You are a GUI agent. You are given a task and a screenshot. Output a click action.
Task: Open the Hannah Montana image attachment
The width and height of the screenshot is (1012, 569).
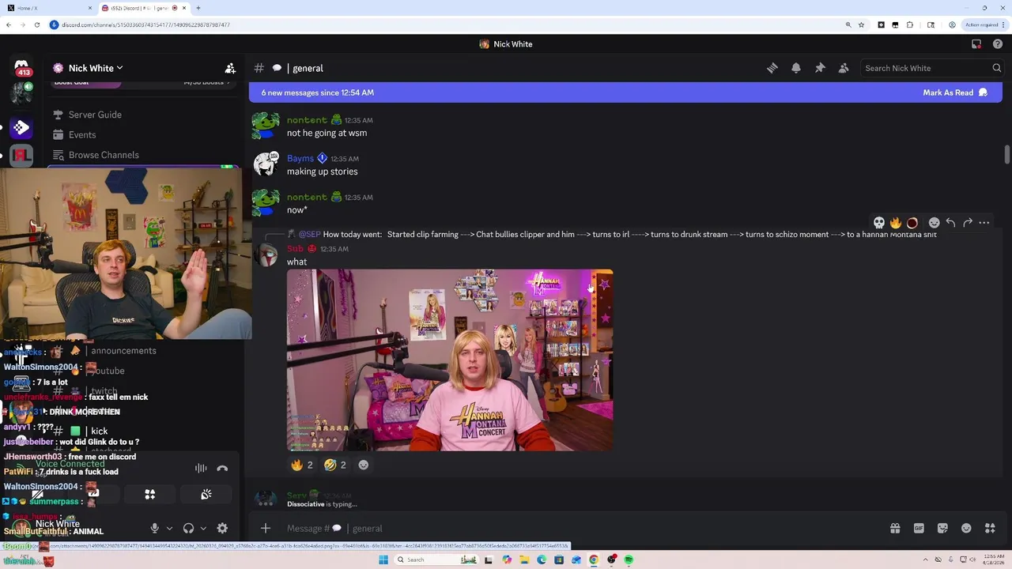click(450, 360)
